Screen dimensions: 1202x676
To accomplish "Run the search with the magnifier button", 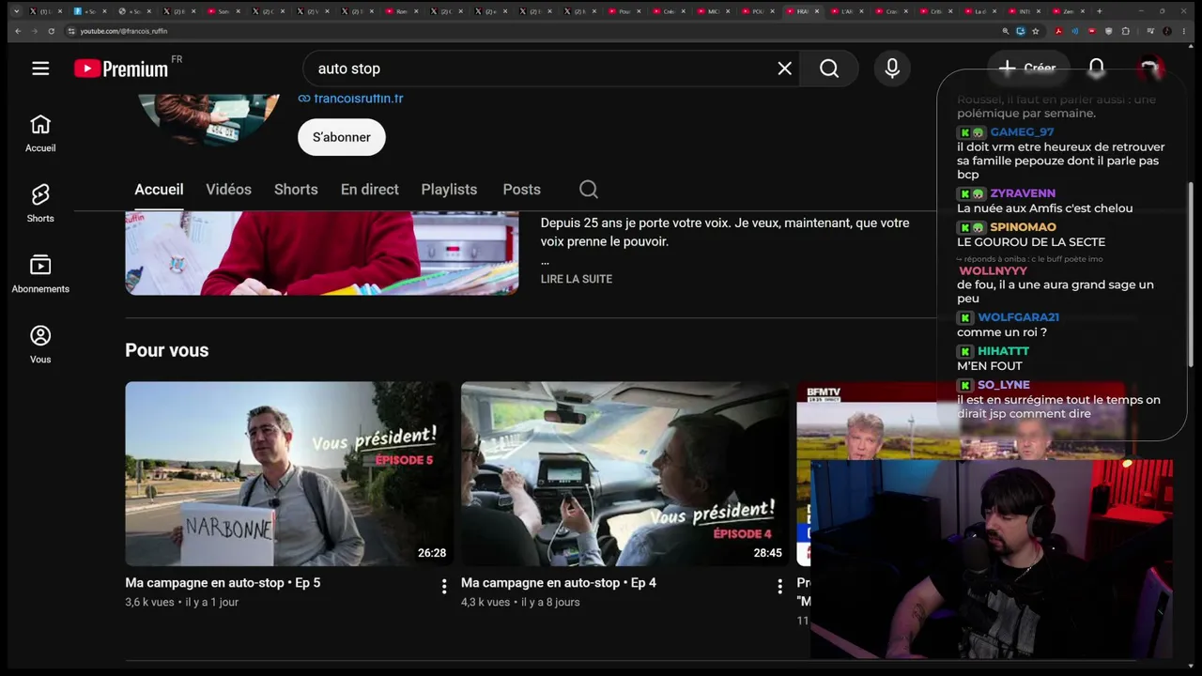I will [829, 69].
